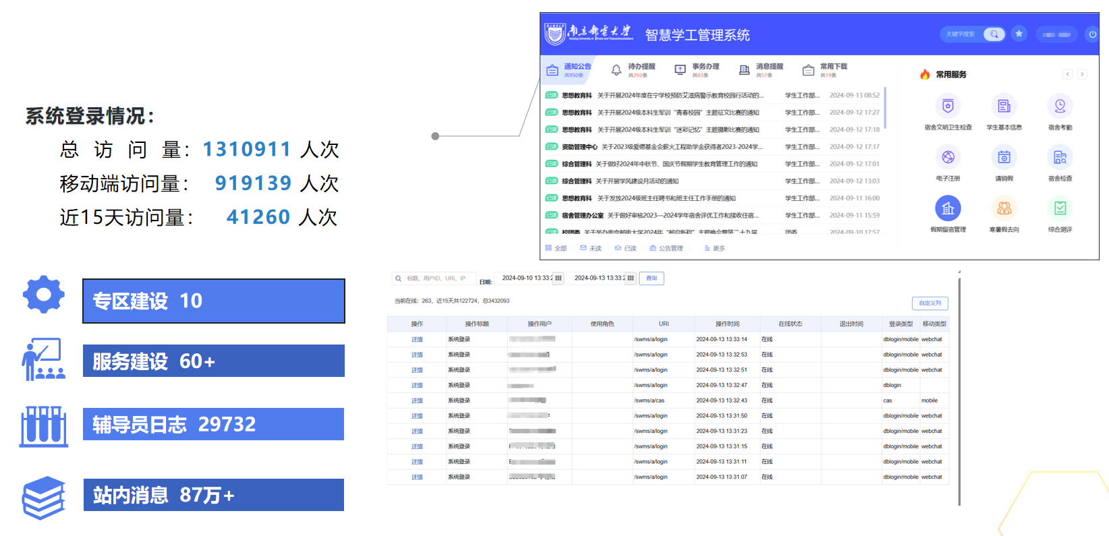Open 详情 for the 13:32:53 login row
The height and width of the screenshot is (536, 1109).
coord(417,355)
